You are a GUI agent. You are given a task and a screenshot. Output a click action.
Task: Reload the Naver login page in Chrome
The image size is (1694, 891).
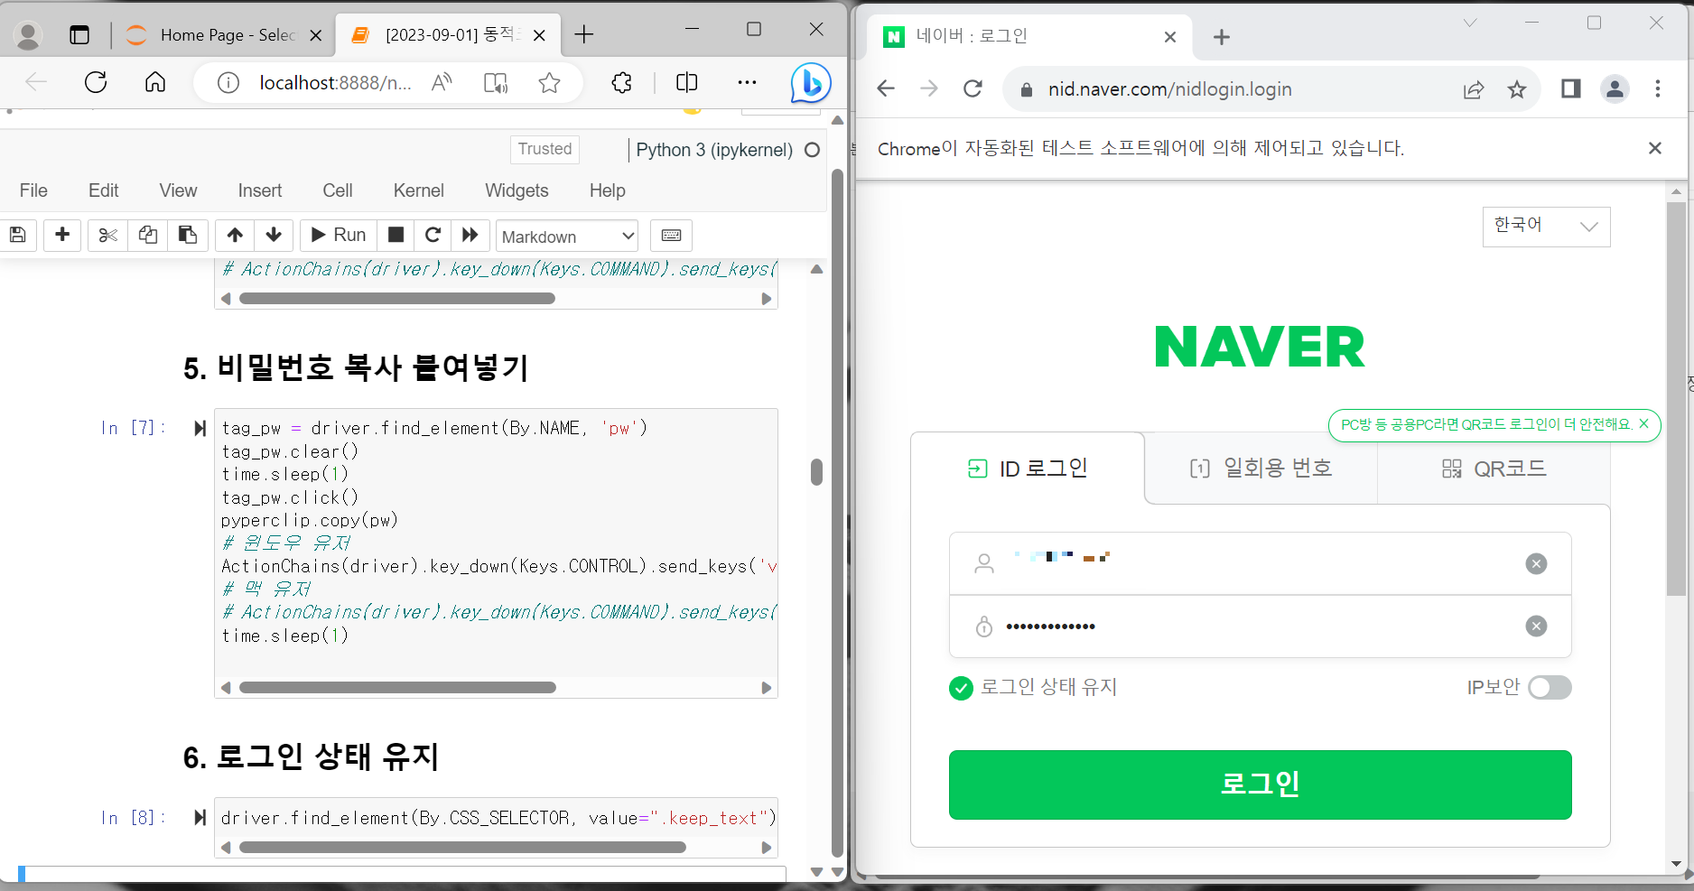[973, 88]
